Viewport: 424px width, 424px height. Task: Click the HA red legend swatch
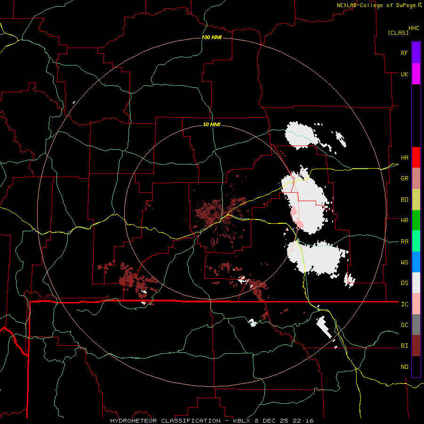coord(416,157)
